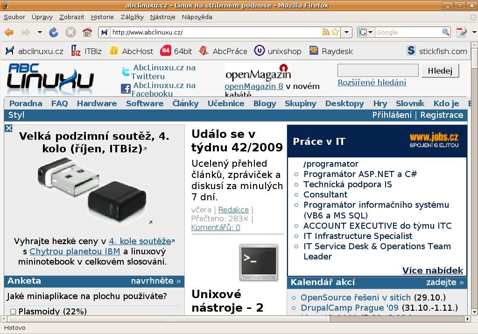Open the 64bit bookmark
The height and width of the screenshot is (334, 478).
click(x=176, y=51)
